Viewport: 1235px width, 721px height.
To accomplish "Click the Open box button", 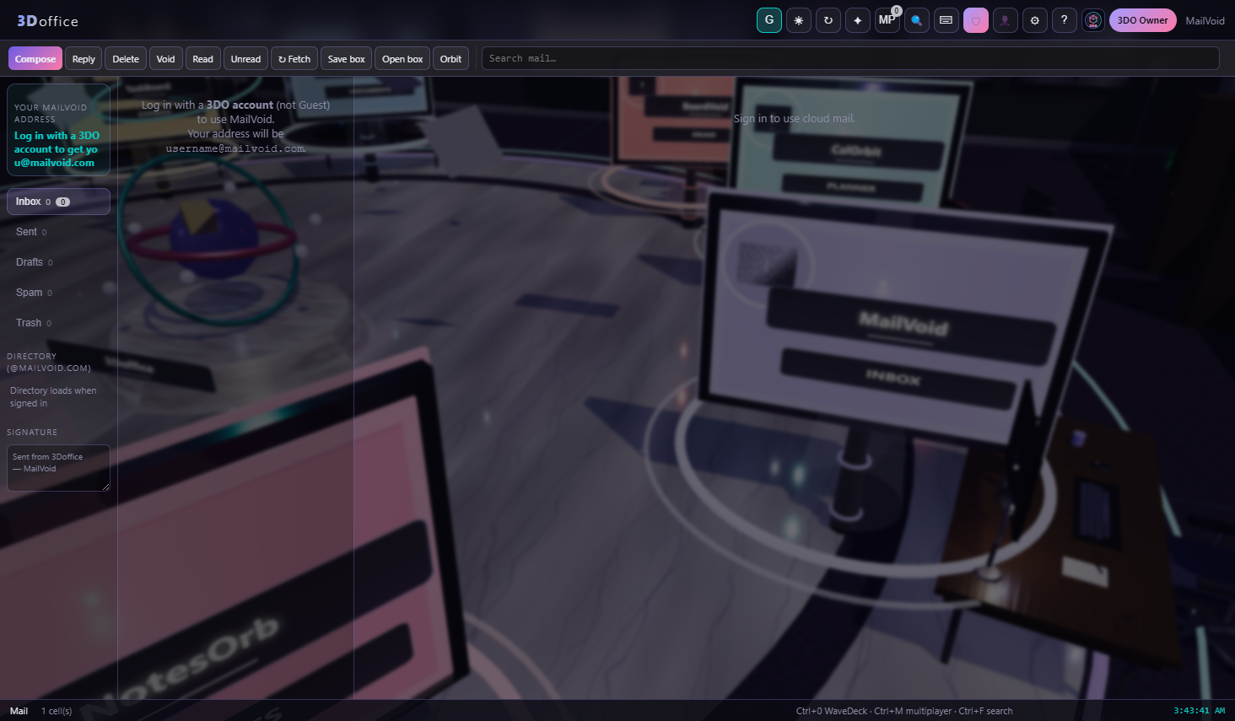I will tap(402, 59).
